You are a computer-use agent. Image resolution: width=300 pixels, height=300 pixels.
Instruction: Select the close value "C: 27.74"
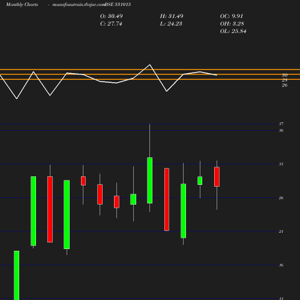click(x=111, y=24)
